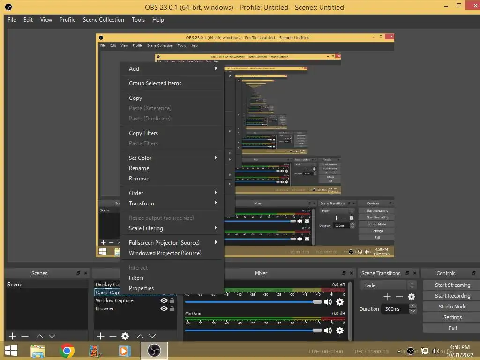Open gear settings for top mixer channel

click(340, 302)
